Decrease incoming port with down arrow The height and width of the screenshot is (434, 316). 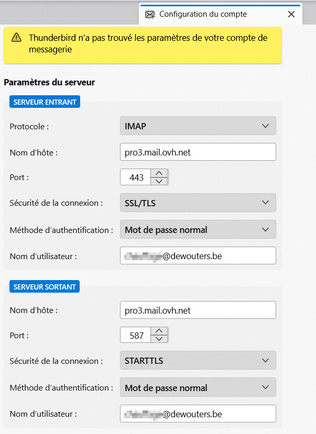[159, 181]
